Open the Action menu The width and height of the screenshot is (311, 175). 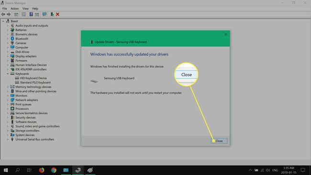(14, 9)
